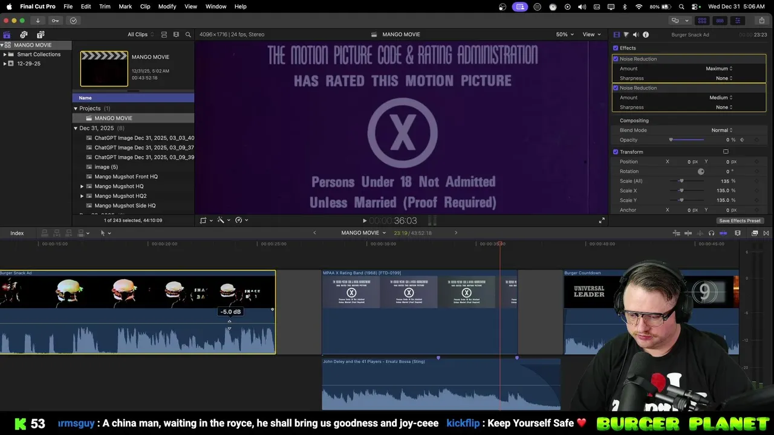
Task: Show the Libraries sidebar clapper icon
Action: [7, 34]
